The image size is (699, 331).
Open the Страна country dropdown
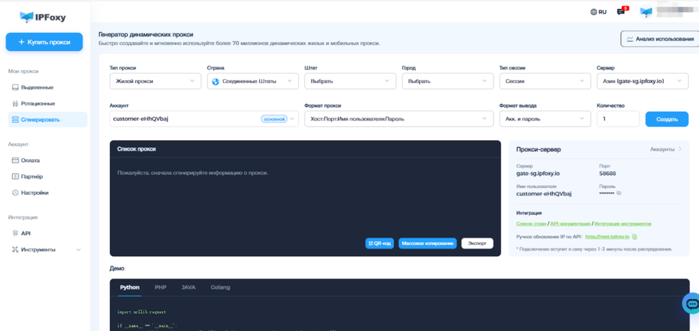[x=253, y=81]
